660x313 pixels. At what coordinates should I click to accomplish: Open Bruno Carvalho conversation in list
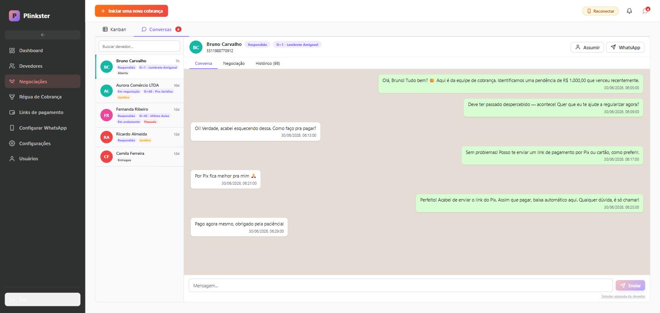pyautogui.click(x=140, y=66)
